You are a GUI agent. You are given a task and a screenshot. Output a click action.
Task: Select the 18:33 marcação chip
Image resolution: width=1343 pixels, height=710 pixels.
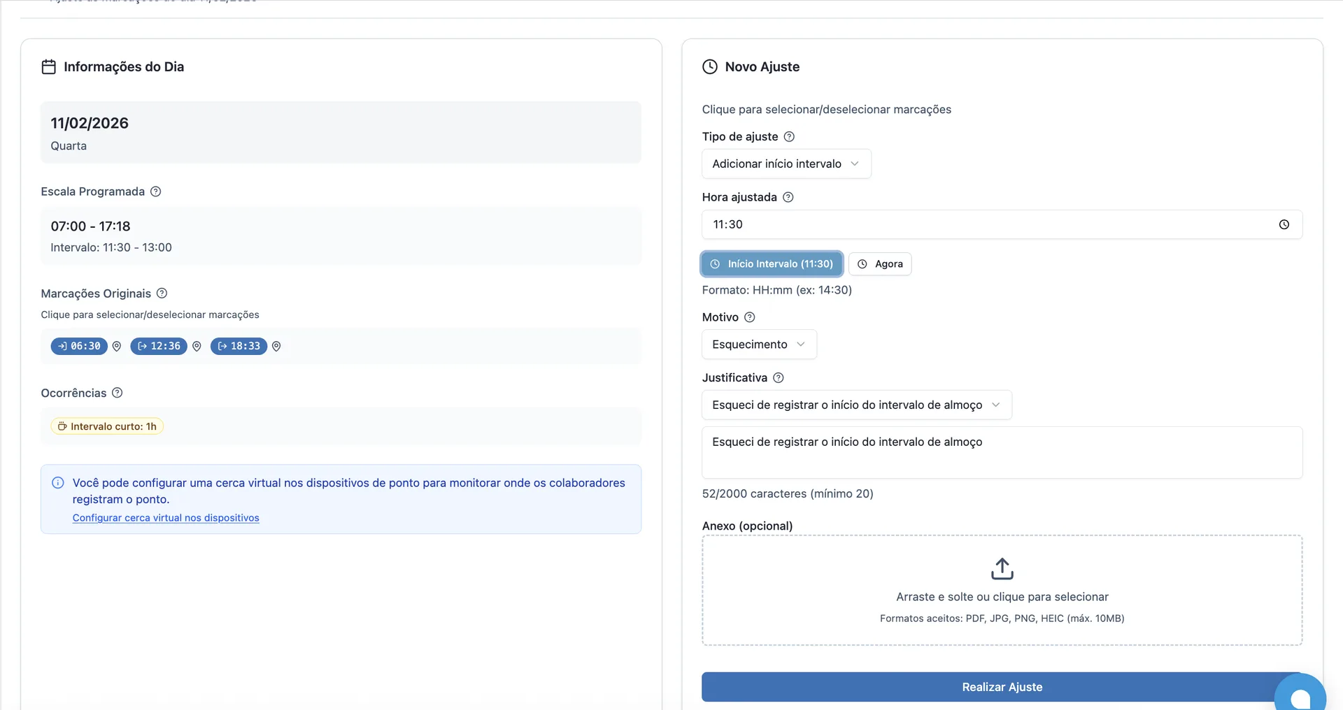click(x=238, y=346)
